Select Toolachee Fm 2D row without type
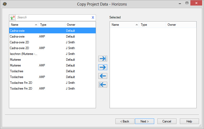This screenshot has width=204, height=129. point(52,83)
